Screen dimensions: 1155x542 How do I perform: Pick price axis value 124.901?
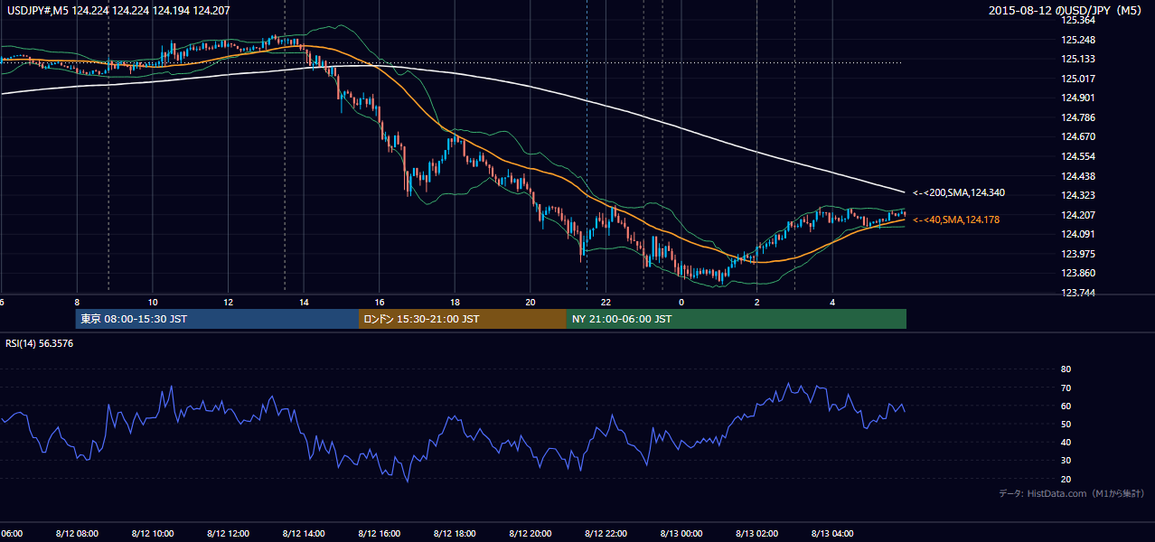(x=1077, y=98)
